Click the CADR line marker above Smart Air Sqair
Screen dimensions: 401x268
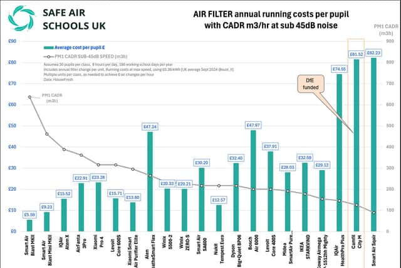click(373, 212)
